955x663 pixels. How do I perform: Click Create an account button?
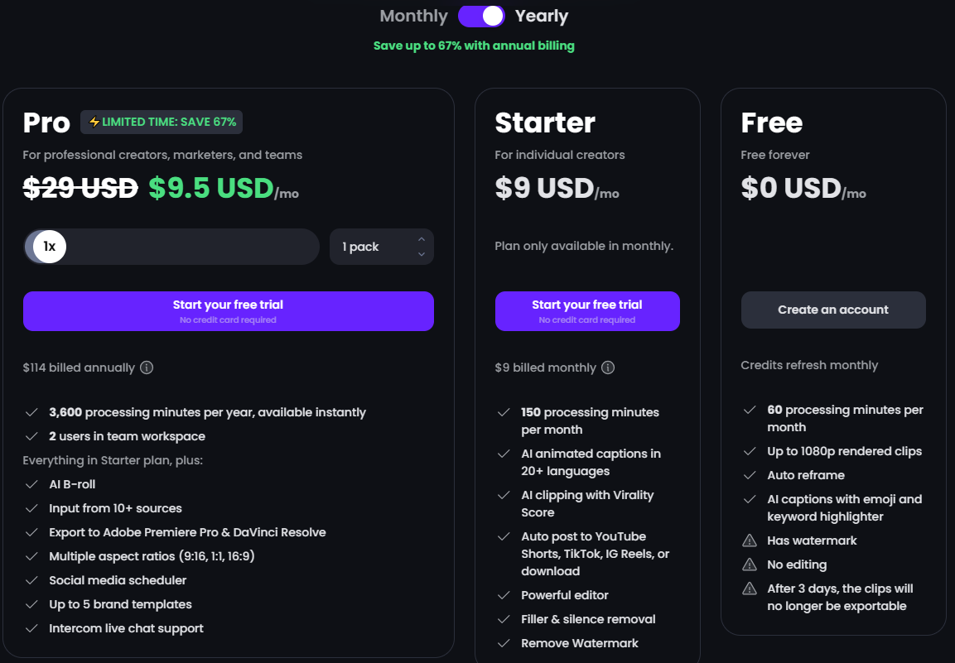pyautogui.click(x=833, y=310)
